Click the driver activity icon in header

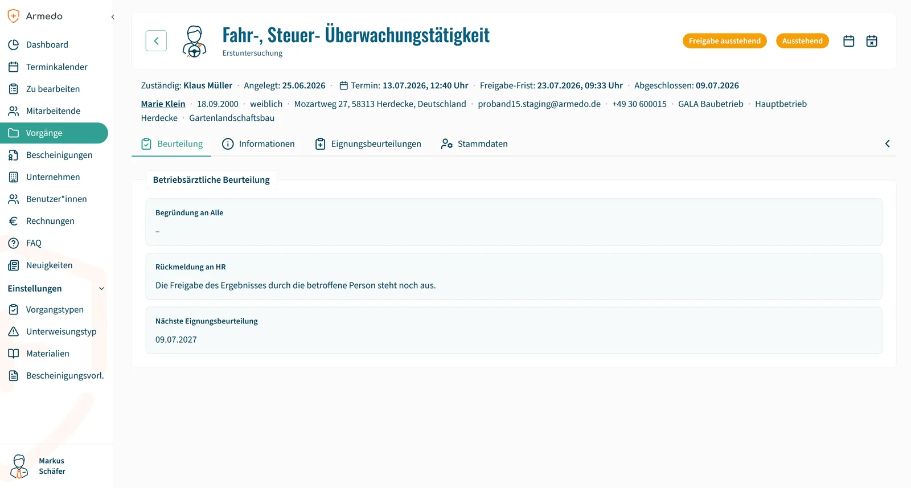[194, 41]
